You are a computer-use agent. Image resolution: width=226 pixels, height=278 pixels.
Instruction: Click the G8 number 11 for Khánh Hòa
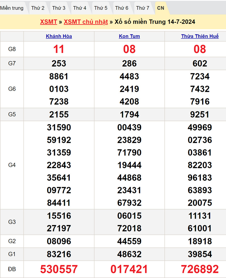tap(59, 49)
